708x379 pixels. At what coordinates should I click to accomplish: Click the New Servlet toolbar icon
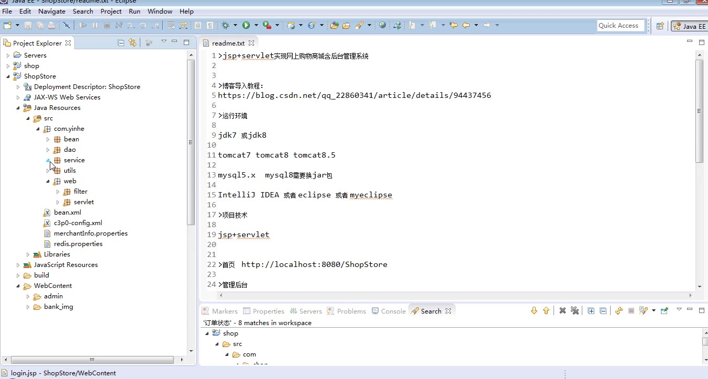point(312,25)
